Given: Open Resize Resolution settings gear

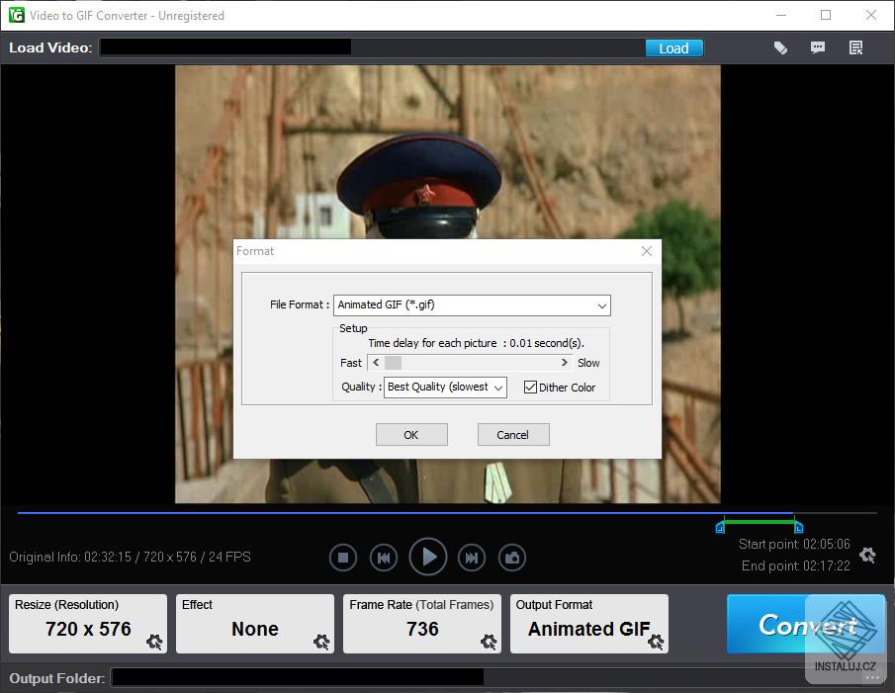Looking at the screenshot, I should [154, 642].
